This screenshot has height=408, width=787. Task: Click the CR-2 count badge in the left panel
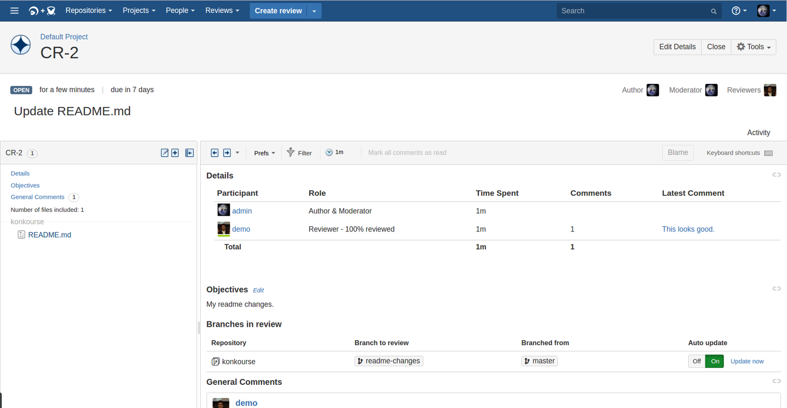pos(32,153)
